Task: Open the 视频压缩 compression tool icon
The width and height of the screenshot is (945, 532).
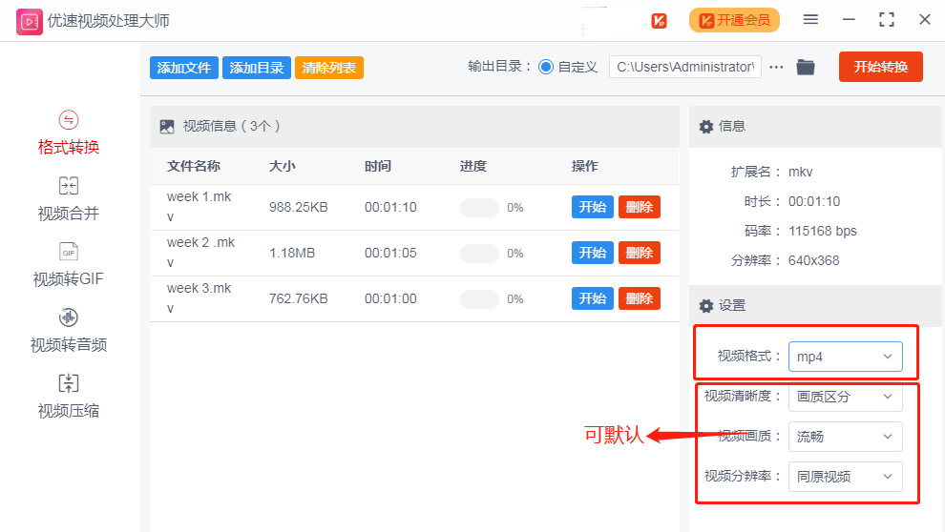Action: pos(69,383)
